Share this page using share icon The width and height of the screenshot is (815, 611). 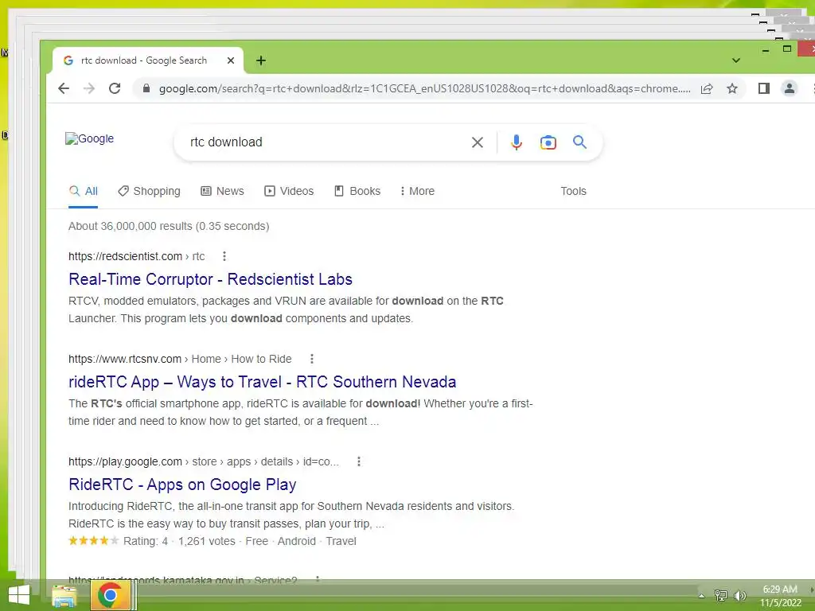707,89
